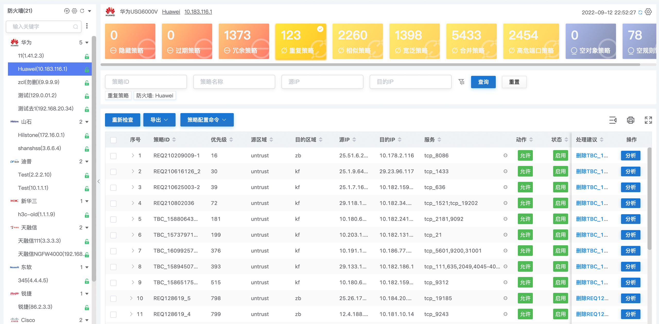Add a new firewall with plus icon

coord(67,11)
